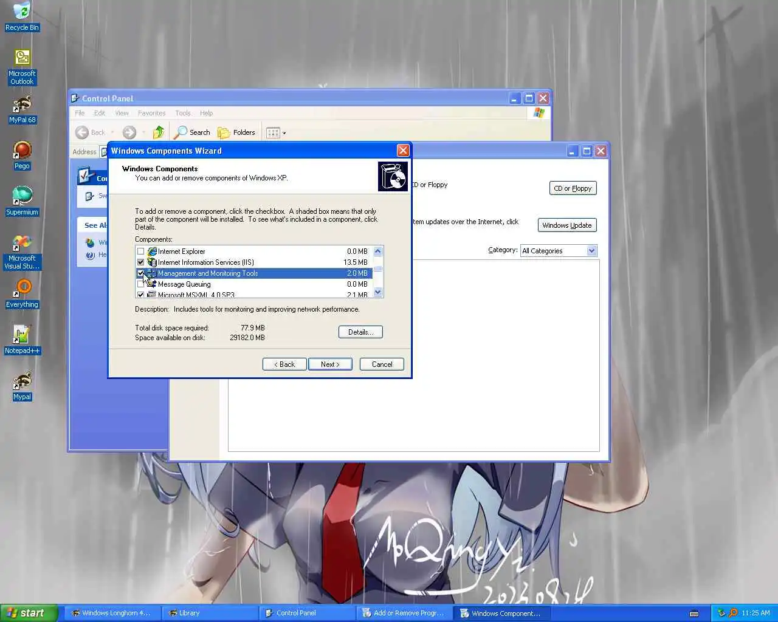Close the Windows Components Wizard dialog
The image size is (778, 622).
[x=403, y=150]
